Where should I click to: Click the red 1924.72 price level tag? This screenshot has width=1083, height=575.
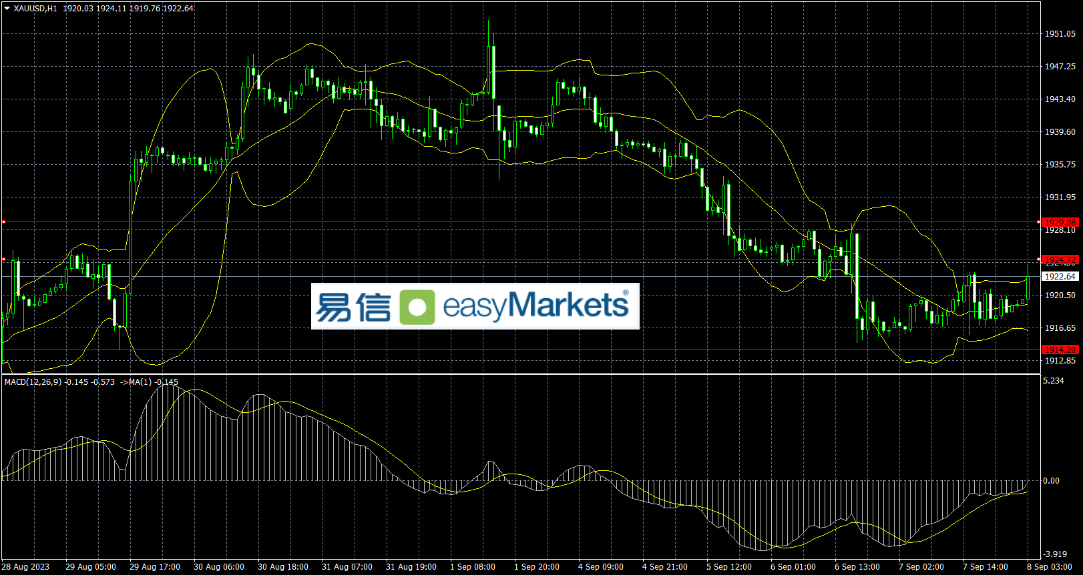[x=1060, y=259]
